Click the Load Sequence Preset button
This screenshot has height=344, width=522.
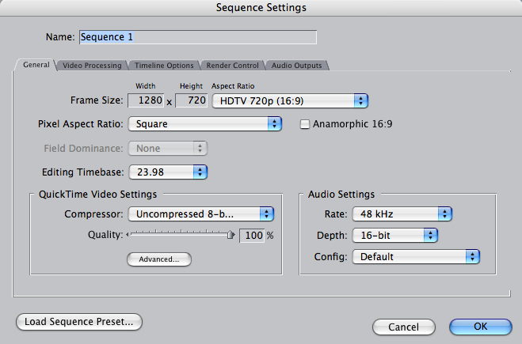point(78,322)
